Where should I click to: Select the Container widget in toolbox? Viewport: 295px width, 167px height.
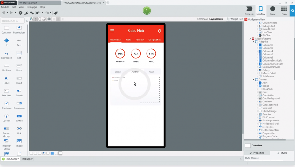tap(6, 29)
